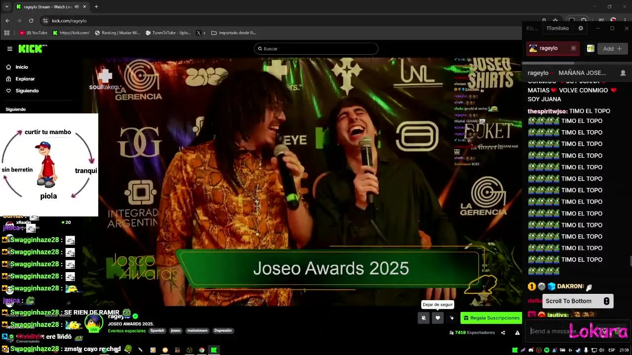Click the heart Dejar de seguir button
632x355 pixels.
(x=437, y=318)
